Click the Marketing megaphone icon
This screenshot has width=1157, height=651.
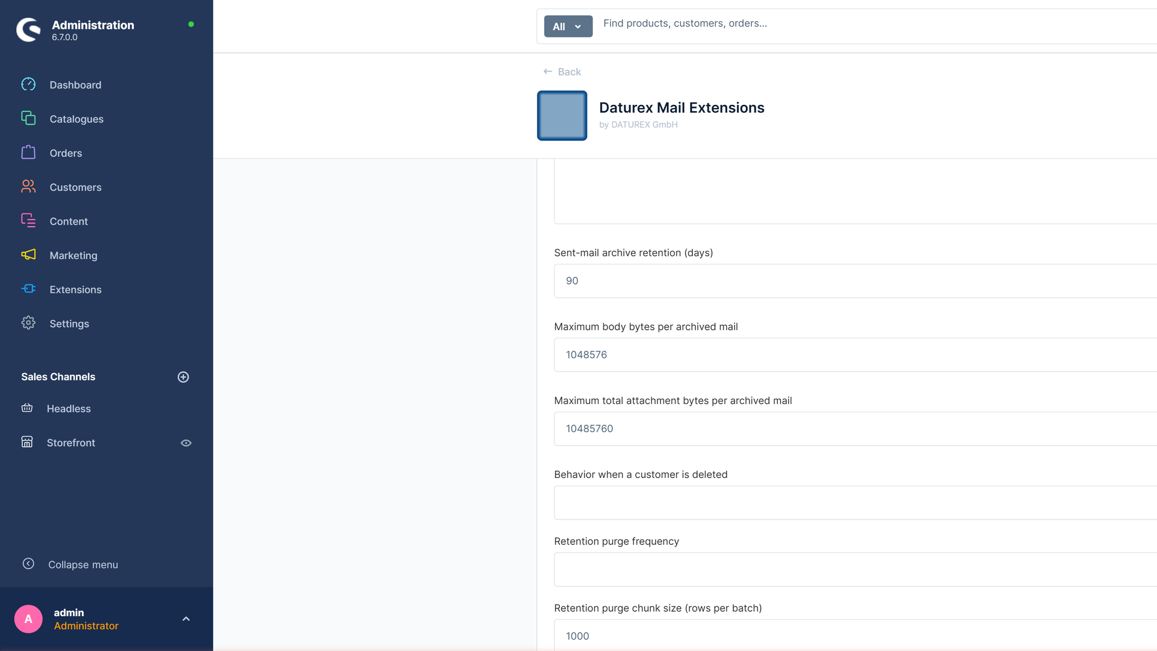point(28,254)
